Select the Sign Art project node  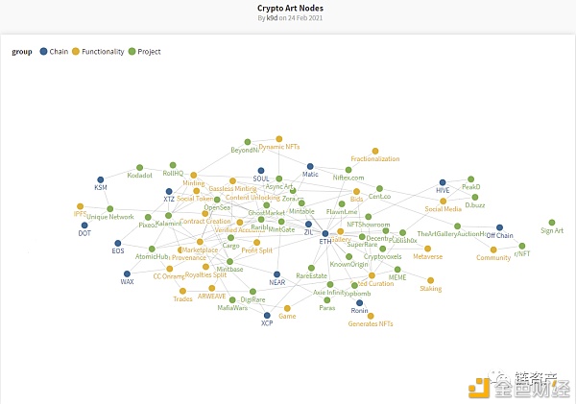tap(552, 222)
